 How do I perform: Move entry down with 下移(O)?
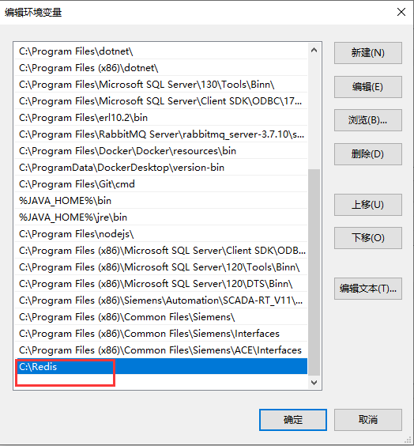(367, 238)
